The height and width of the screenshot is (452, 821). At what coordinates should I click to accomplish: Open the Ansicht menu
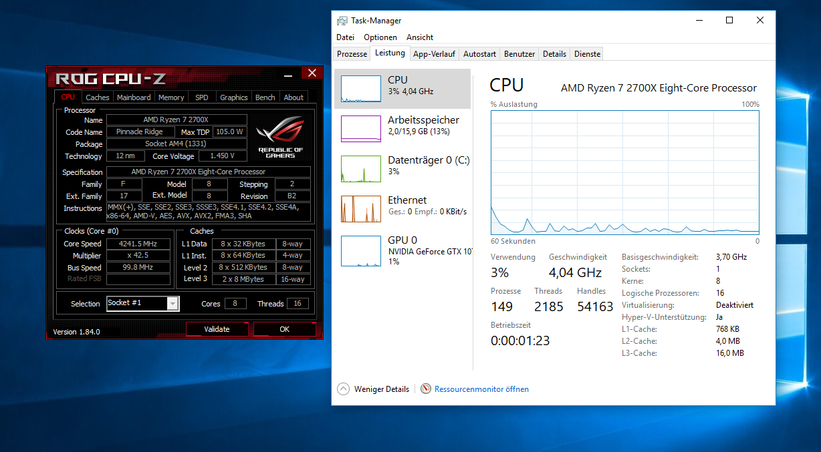coord(420,37)
